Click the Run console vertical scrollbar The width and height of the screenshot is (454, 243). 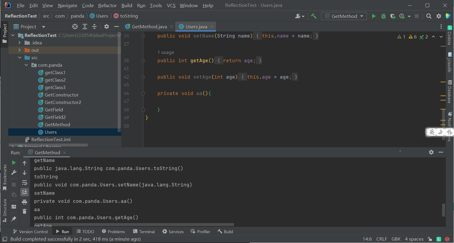(443, 210)
